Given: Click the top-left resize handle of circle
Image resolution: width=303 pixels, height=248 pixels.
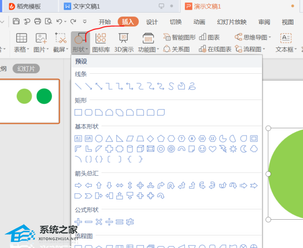Looking at the screenshot, I should click(x=268, y=128).
